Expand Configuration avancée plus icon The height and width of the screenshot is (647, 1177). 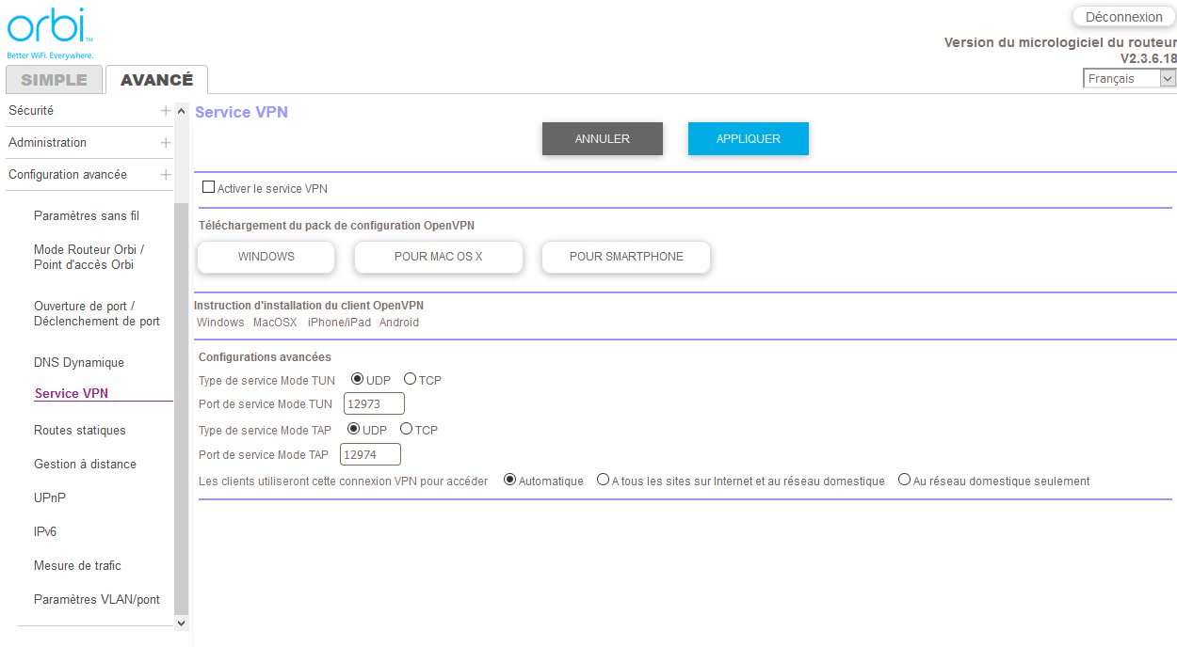tap(166, 175)
